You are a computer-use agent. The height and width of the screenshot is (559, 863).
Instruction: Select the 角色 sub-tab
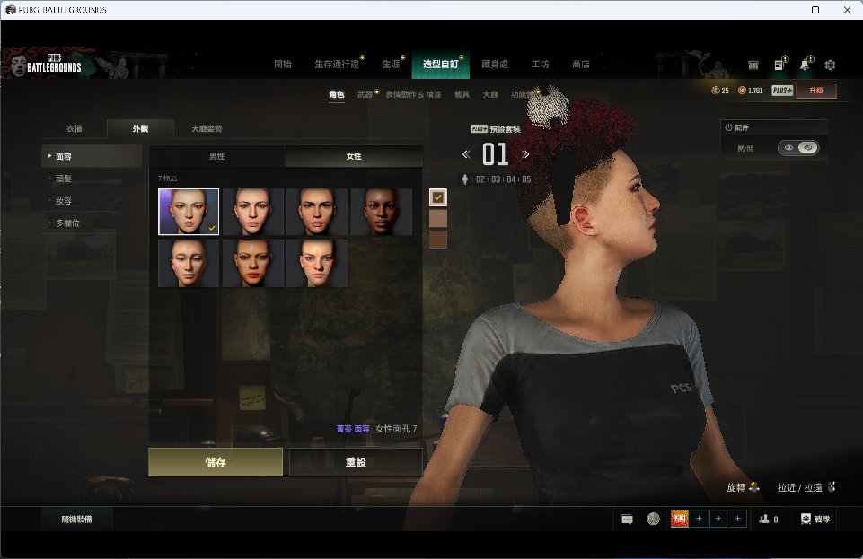337,94
